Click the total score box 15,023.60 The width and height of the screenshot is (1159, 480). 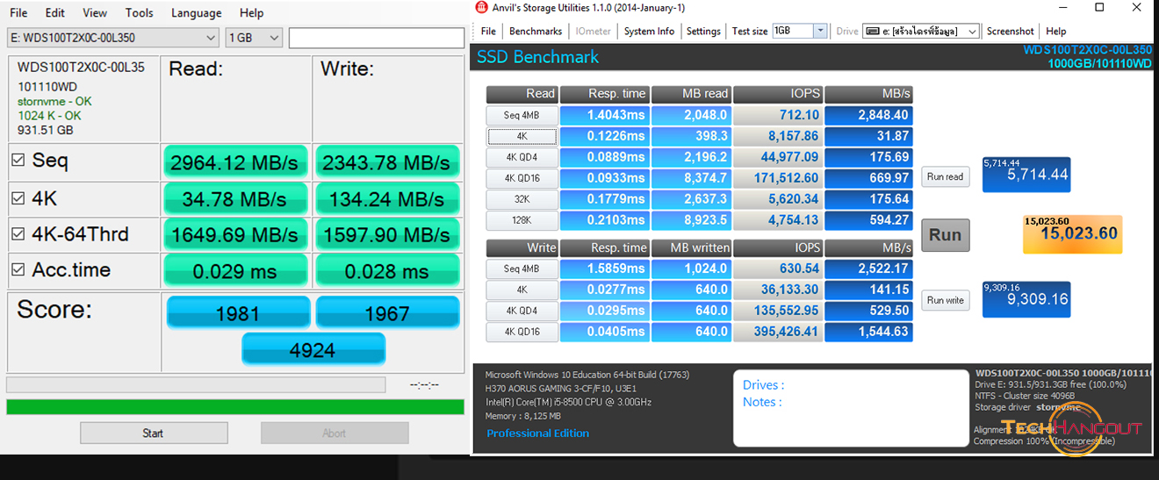point(1073,233)
